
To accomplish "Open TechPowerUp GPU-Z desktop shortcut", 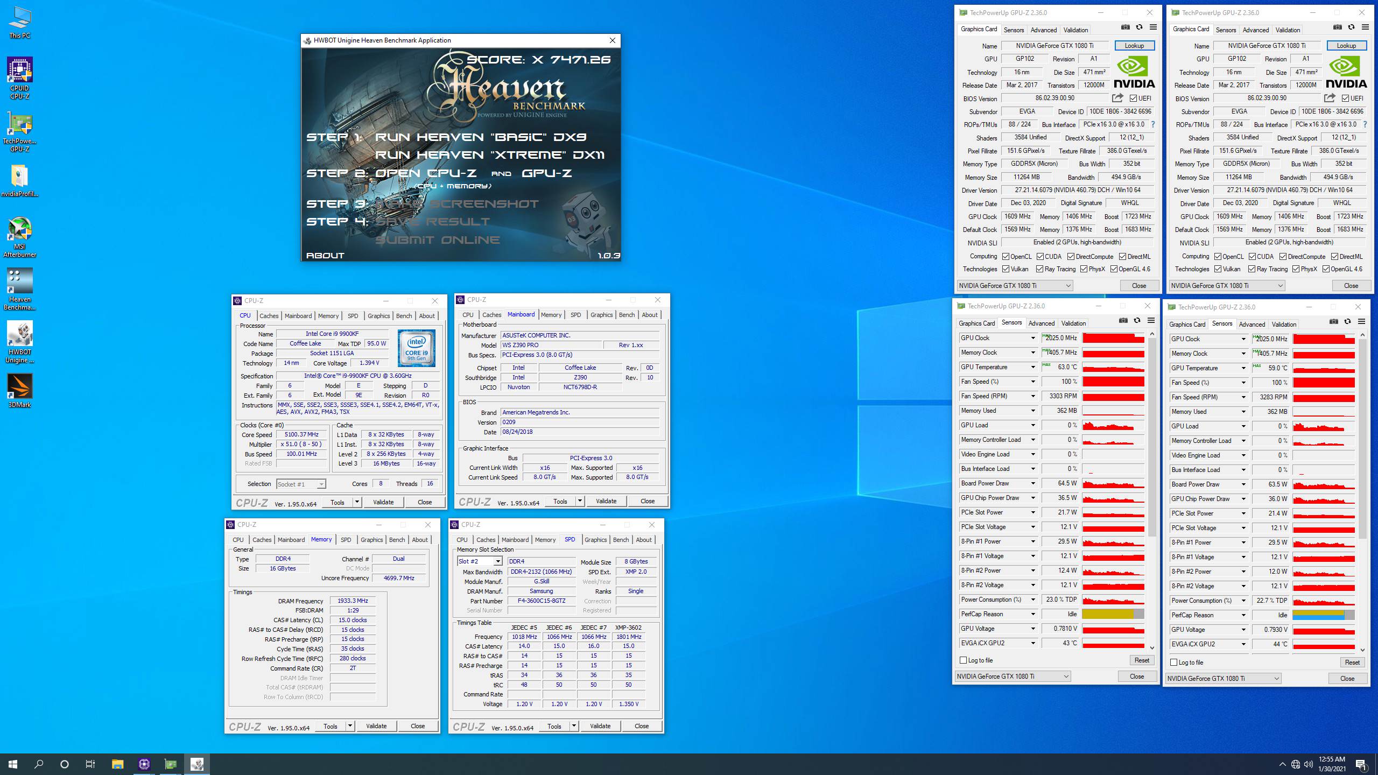I will click(19, 132).
